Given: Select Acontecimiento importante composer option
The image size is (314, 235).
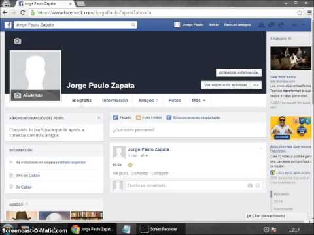Looking at the screenshot, I should point(194,117).
